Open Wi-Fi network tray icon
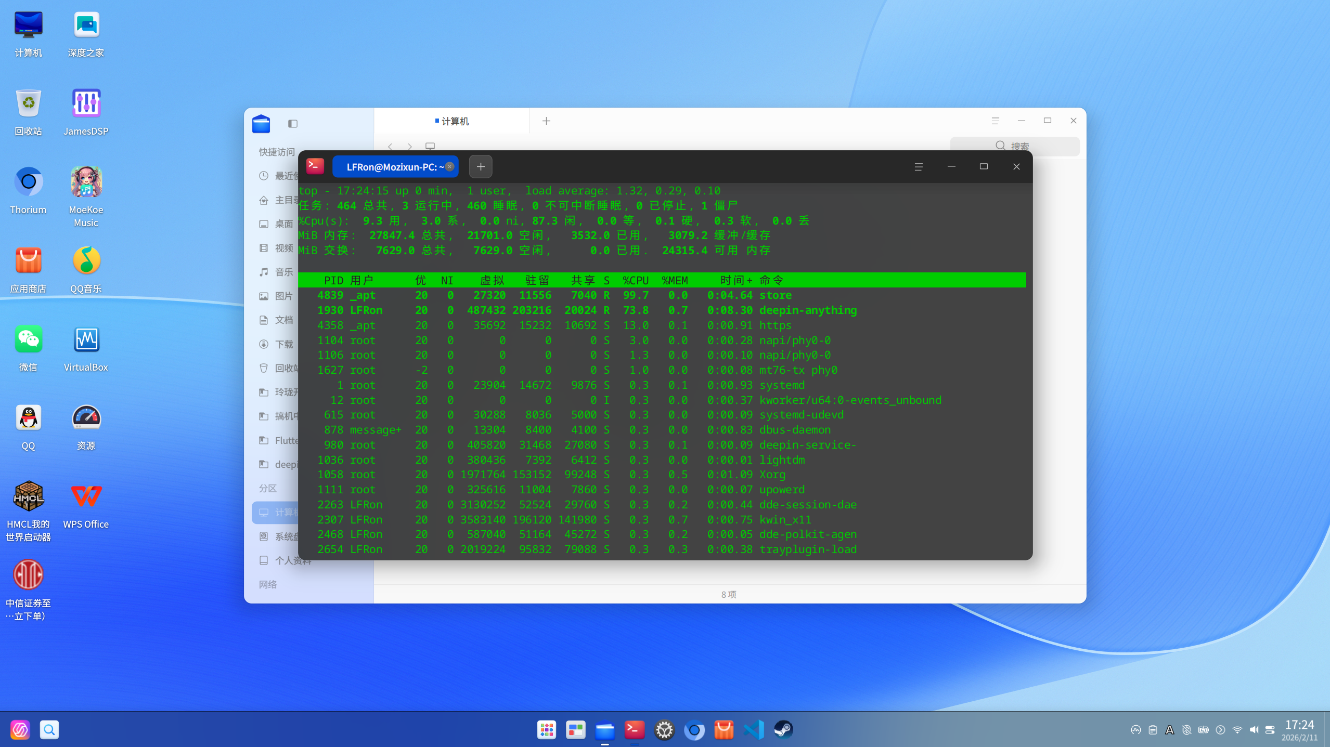Viewport: 1330px width, 747px height. (x=1237, y=730)
